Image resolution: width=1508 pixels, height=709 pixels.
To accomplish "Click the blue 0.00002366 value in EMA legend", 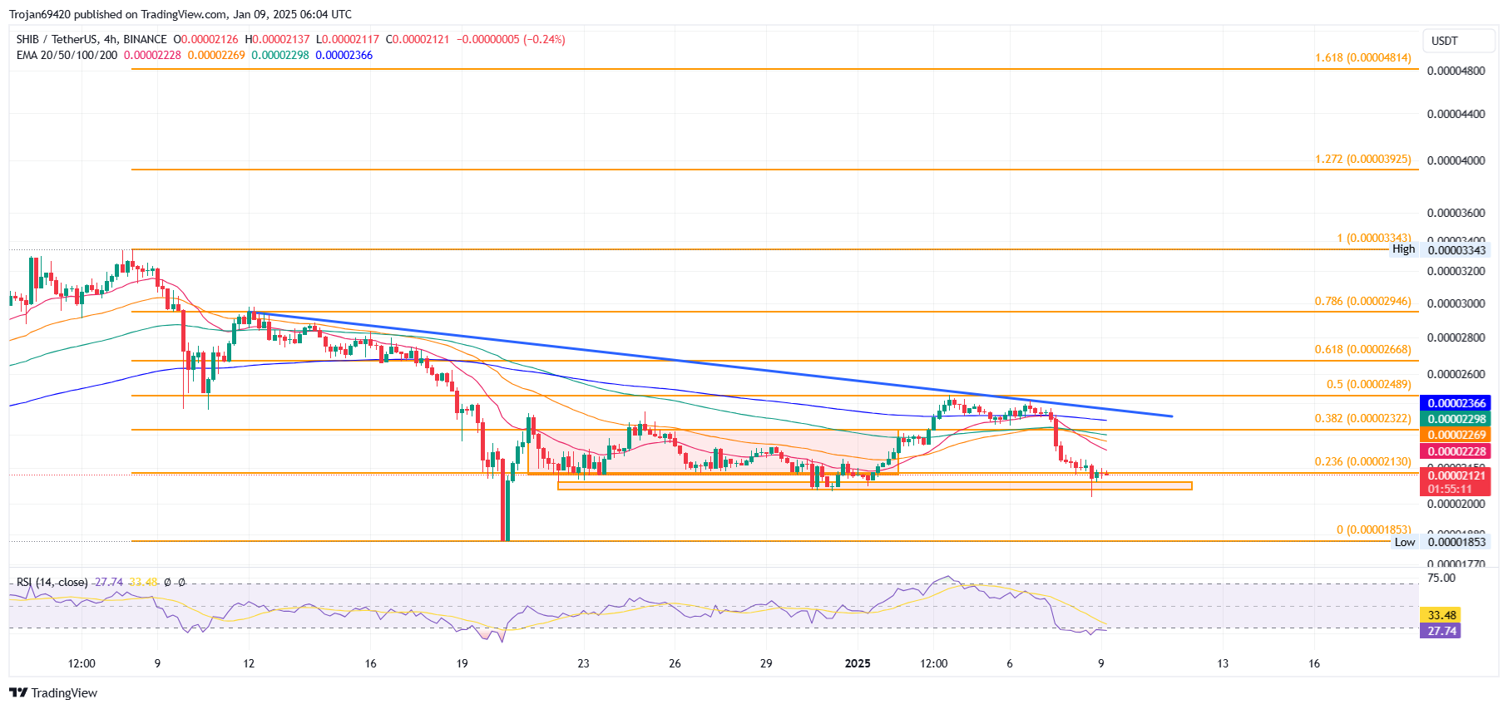I will pos(344,55).
